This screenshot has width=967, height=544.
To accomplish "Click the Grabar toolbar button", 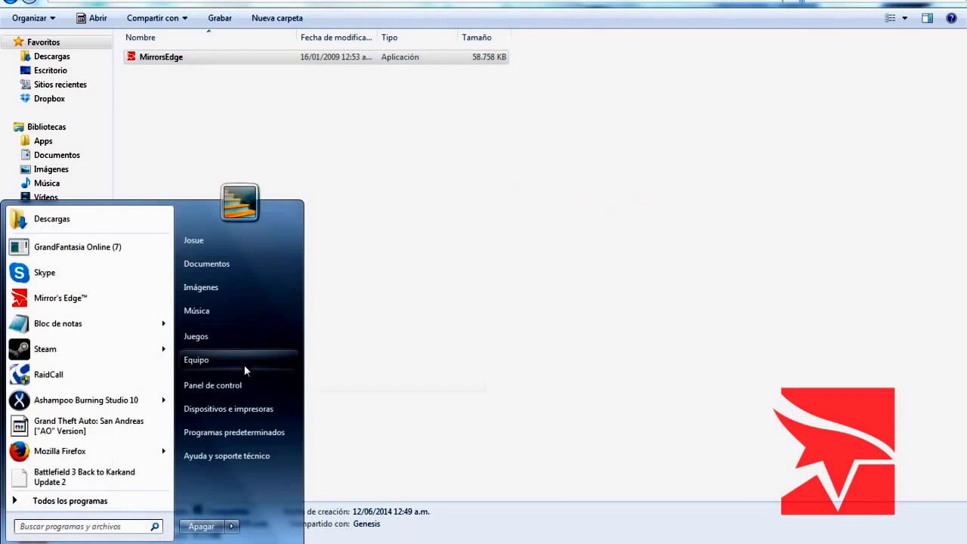I will pyautogui.click(x=220, y=18).
